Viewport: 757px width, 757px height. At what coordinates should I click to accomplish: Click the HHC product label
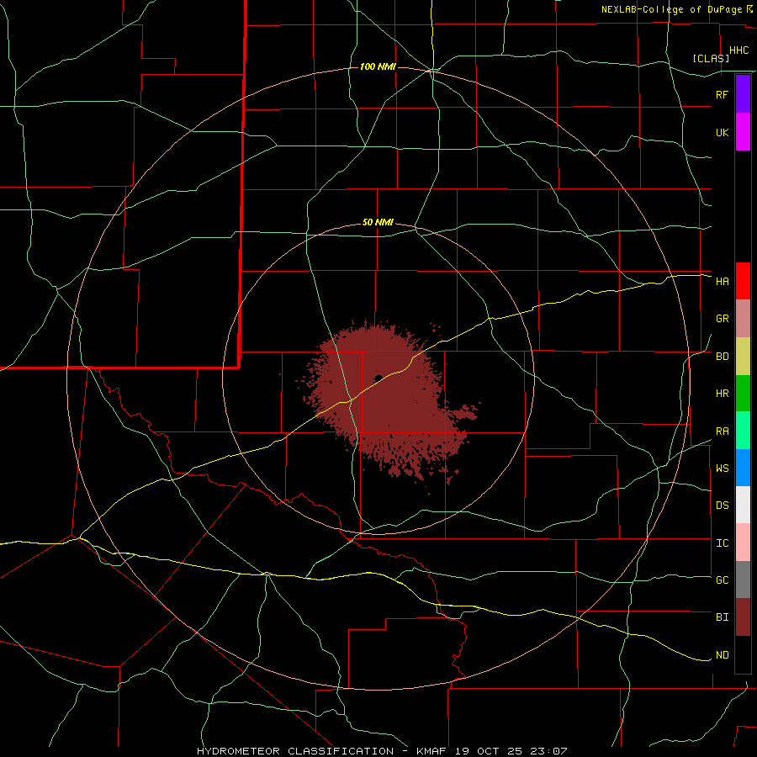point(738,50)
